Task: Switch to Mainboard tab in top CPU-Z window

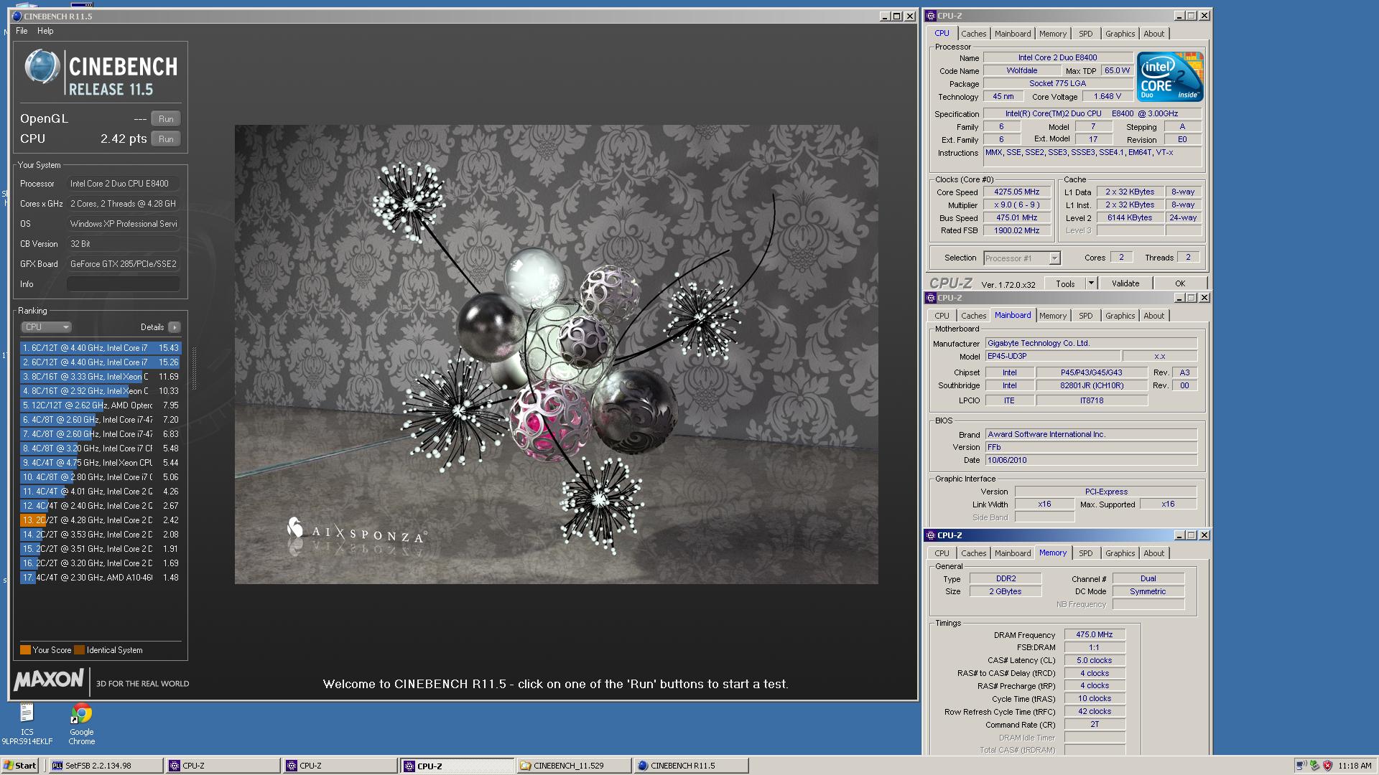Action: [1012, 34]
